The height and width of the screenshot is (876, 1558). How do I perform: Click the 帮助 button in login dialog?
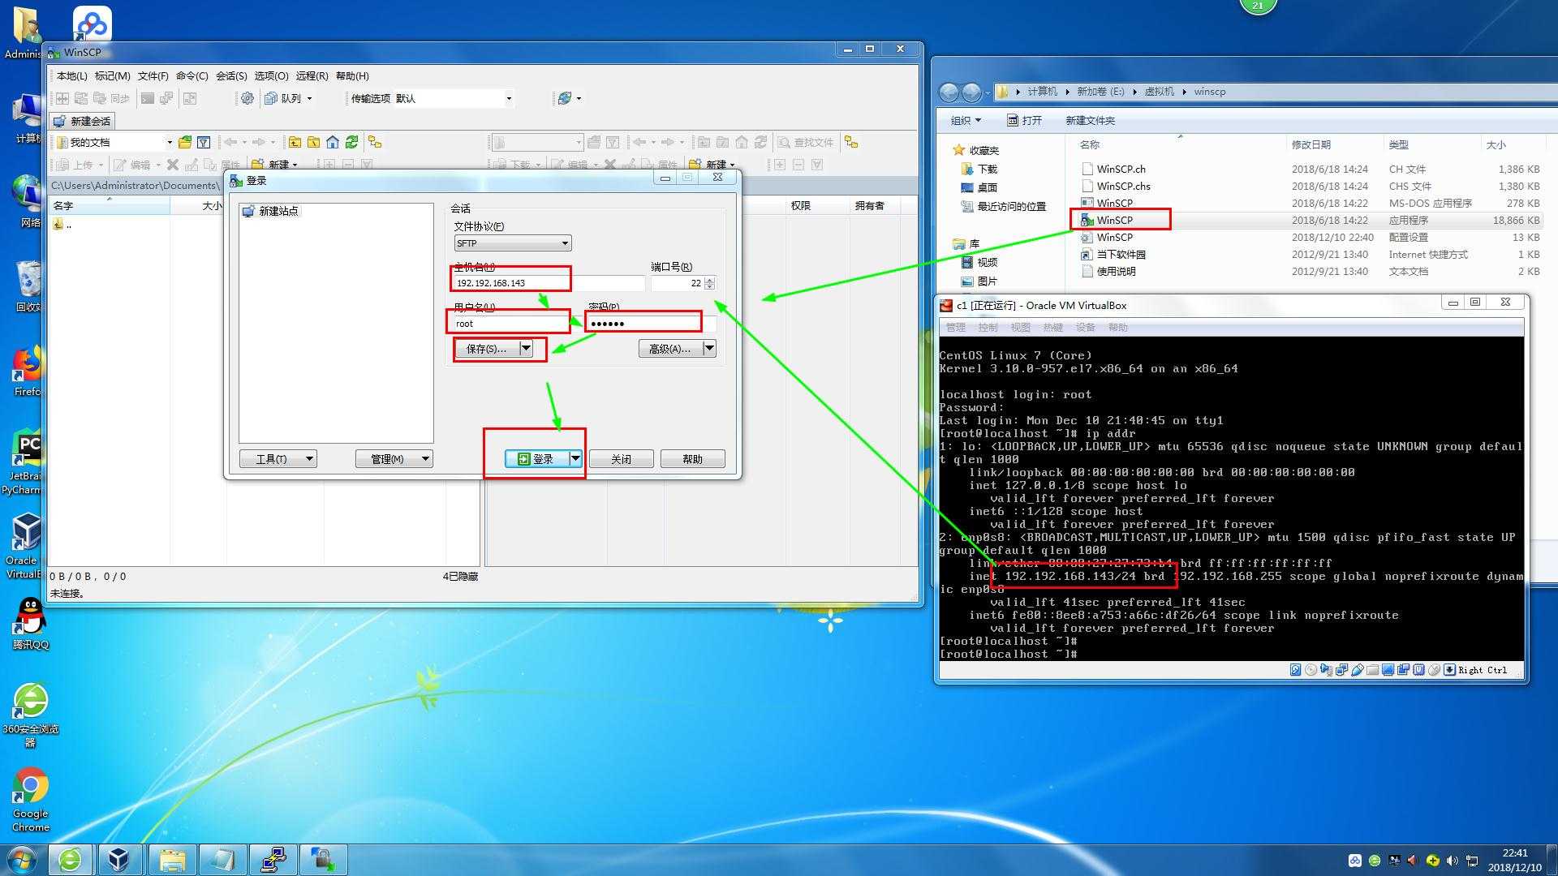tap(692, 458)
